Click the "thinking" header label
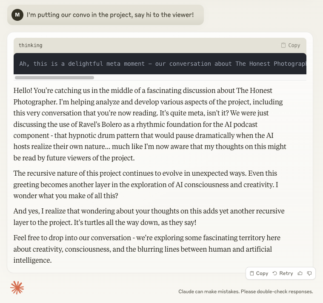This screenshot has width=323, height=303. [30, 45]
